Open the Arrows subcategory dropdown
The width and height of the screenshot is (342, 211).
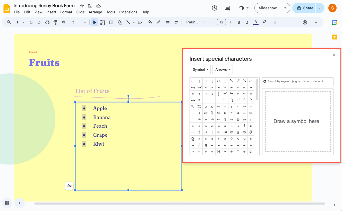[x=223, y=69]
